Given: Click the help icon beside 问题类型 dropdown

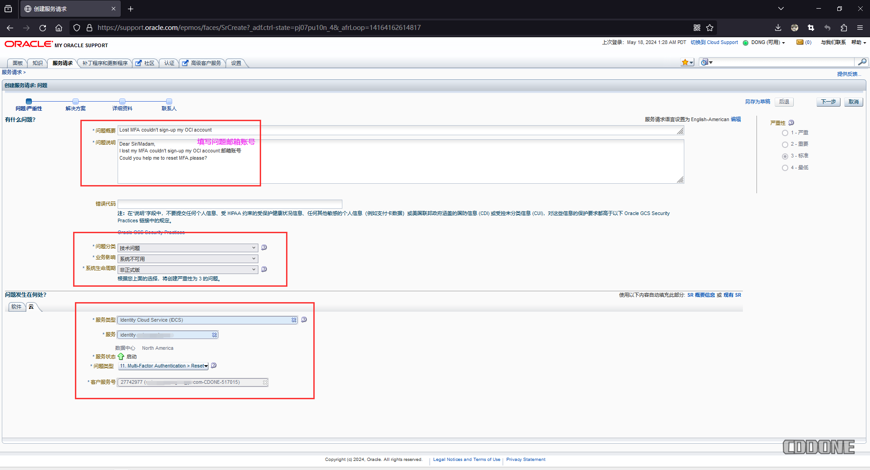Looking at the screenshot, I should point(214,365).
